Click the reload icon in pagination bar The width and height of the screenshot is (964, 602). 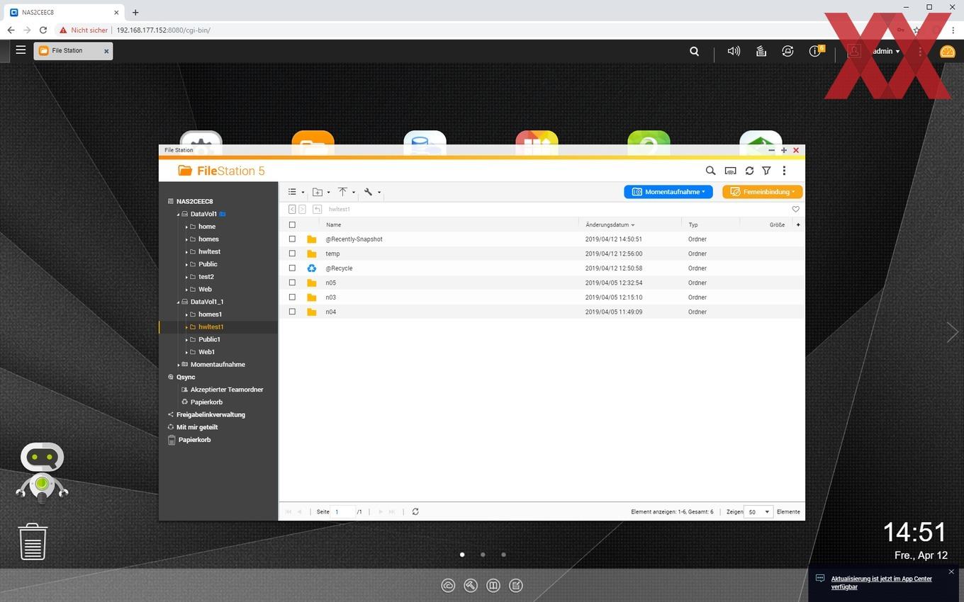click(415, 511)
